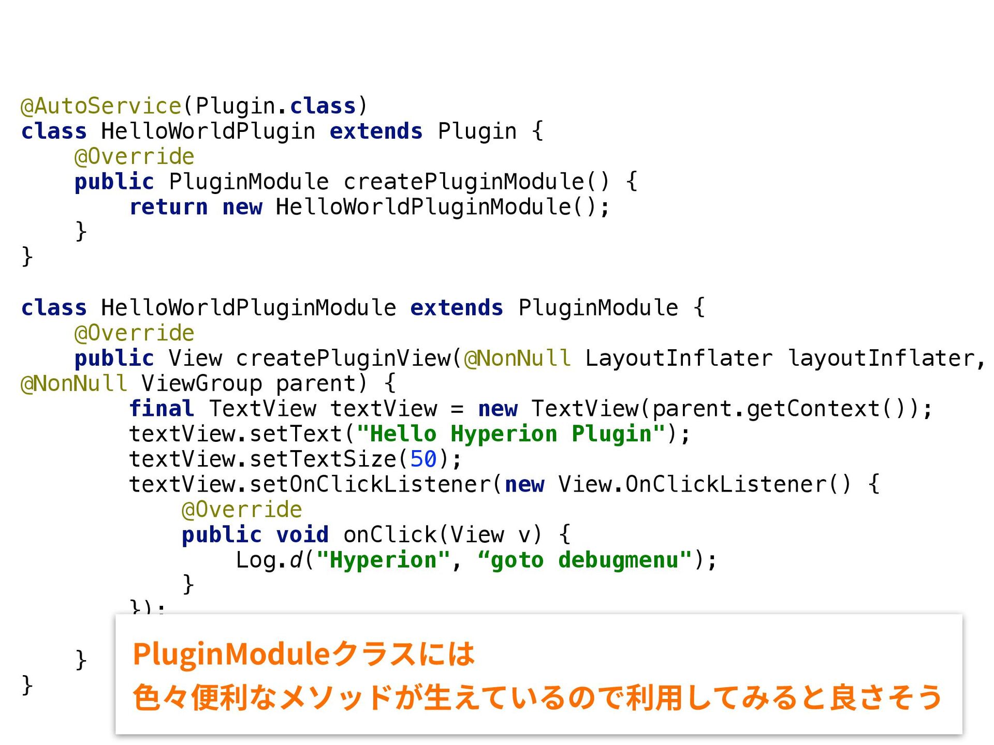Viewport: 994px width, 745px height.
Task: Click the HelloWorldPluginModule class declaration name
Action: 248,308
